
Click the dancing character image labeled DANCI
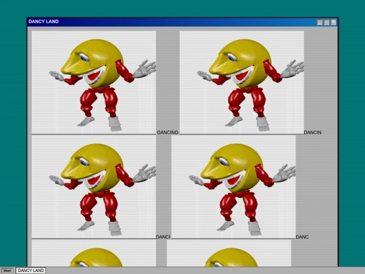coord(94,187)
